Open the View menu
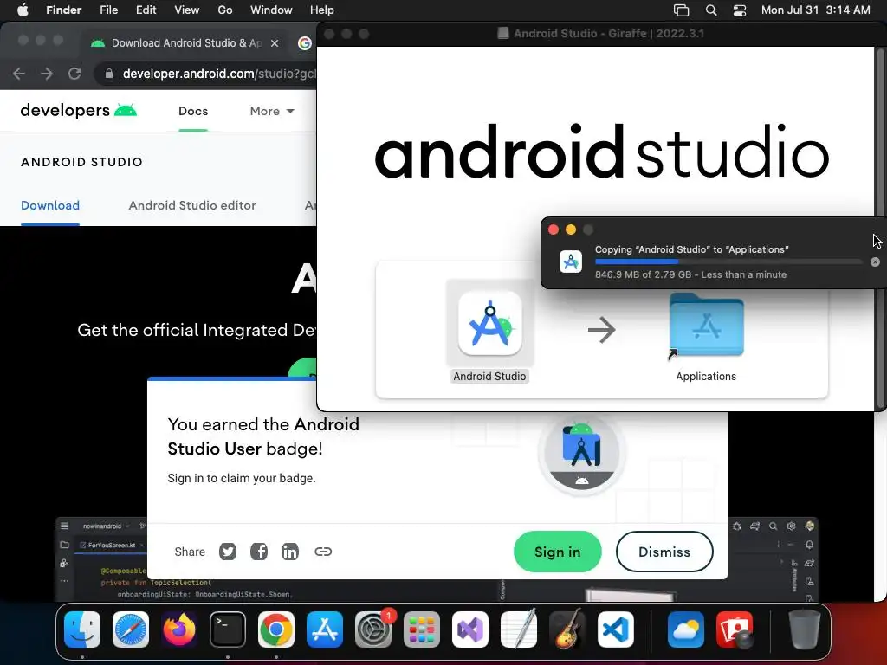887x665 pixels. (187, 10)
